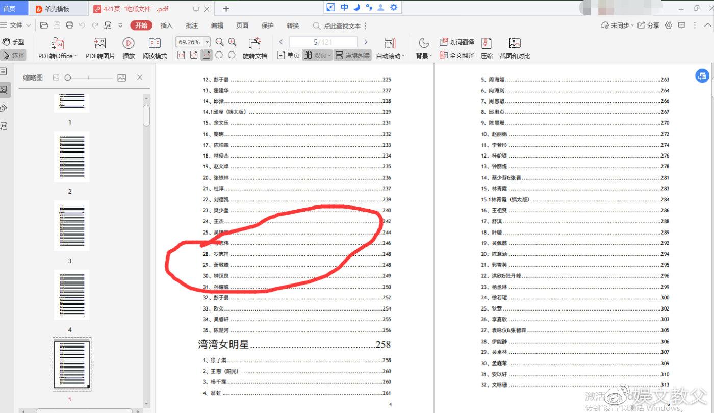This screenshot has width=714, height=413.
Task: Switch to the 保护 tab
Action: pos(267,25)
